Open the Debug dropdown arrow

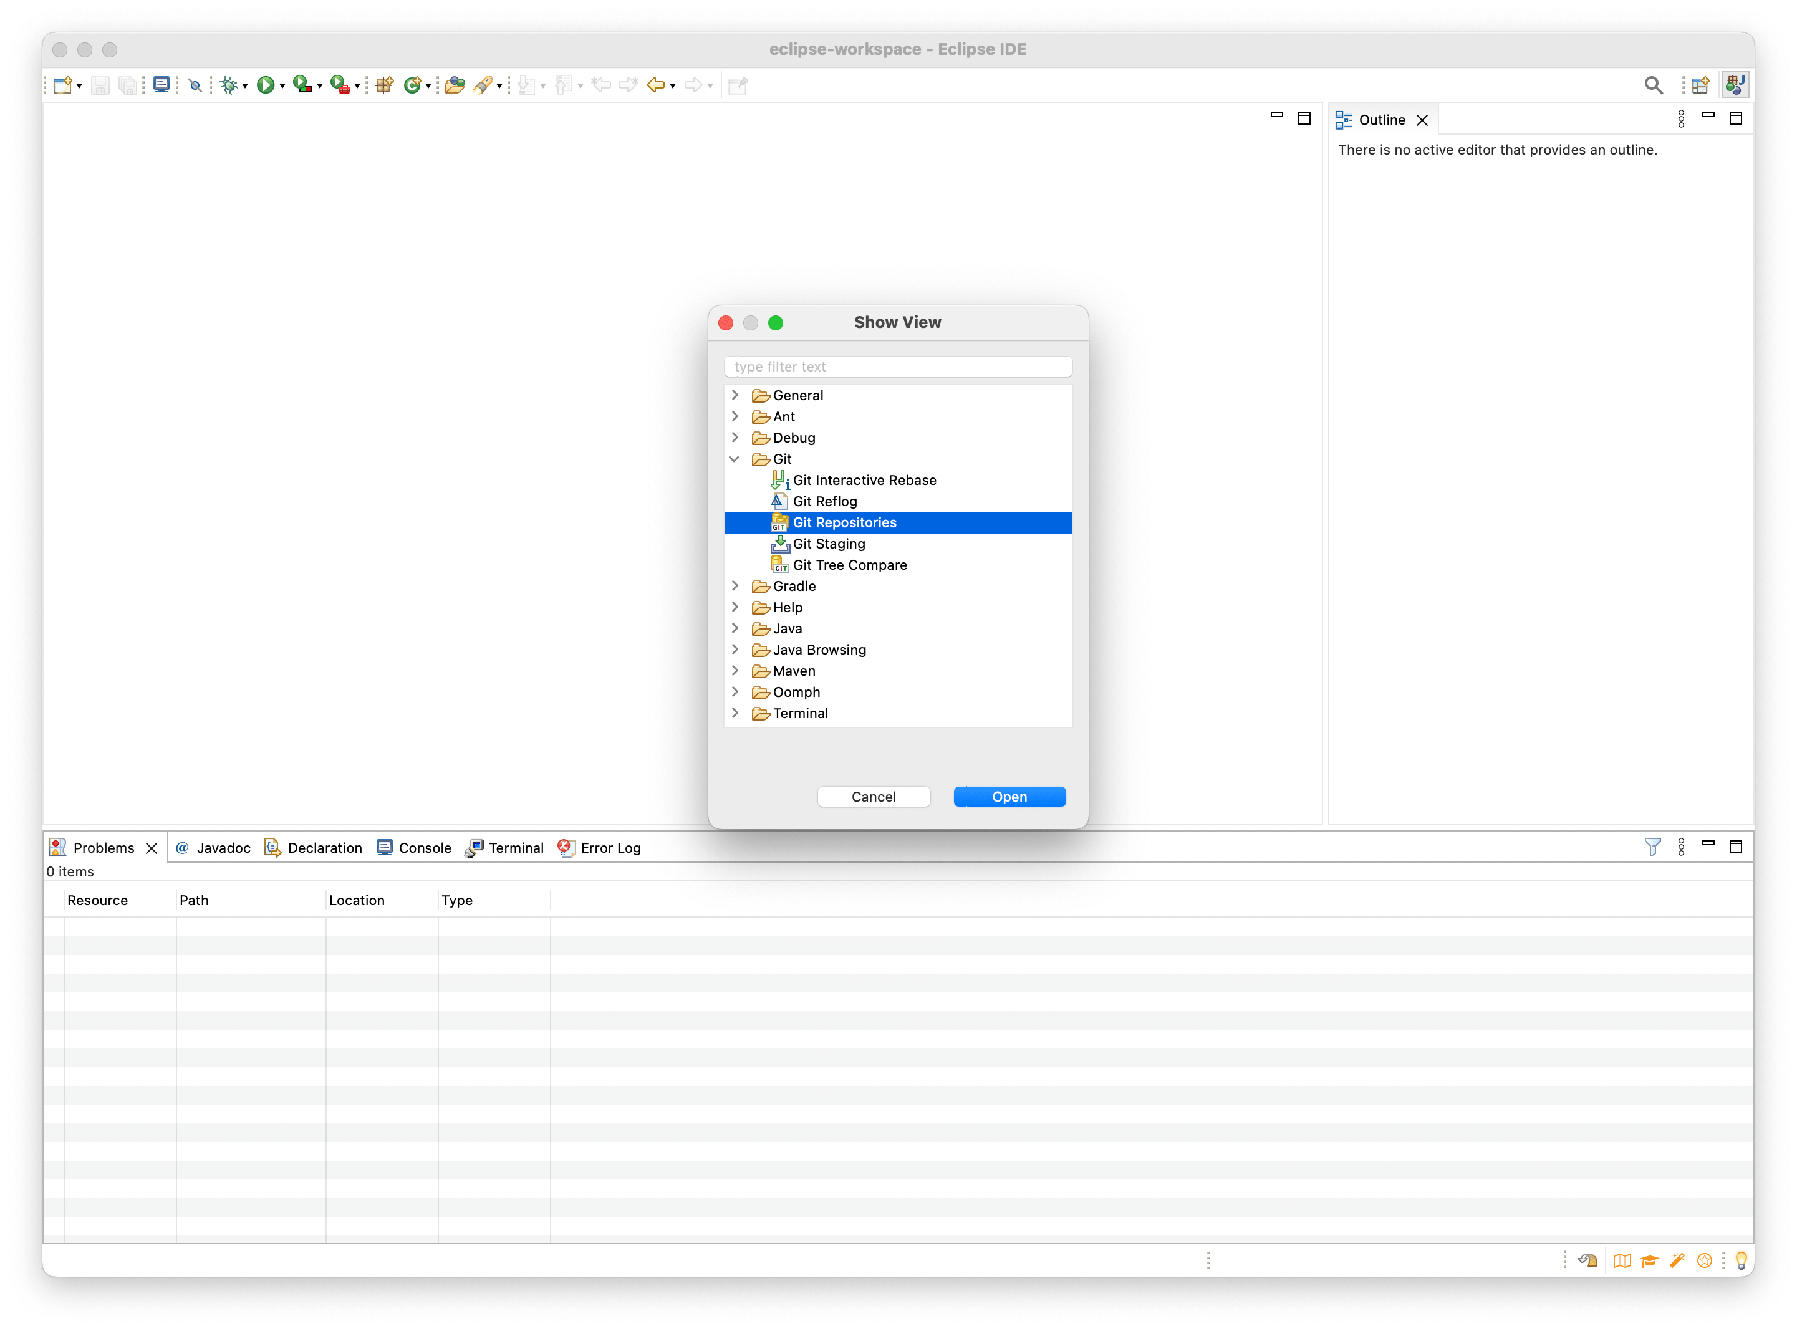(244, 86)
